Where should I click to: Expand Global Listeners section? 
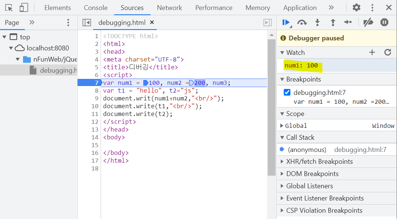pos(282,186)
